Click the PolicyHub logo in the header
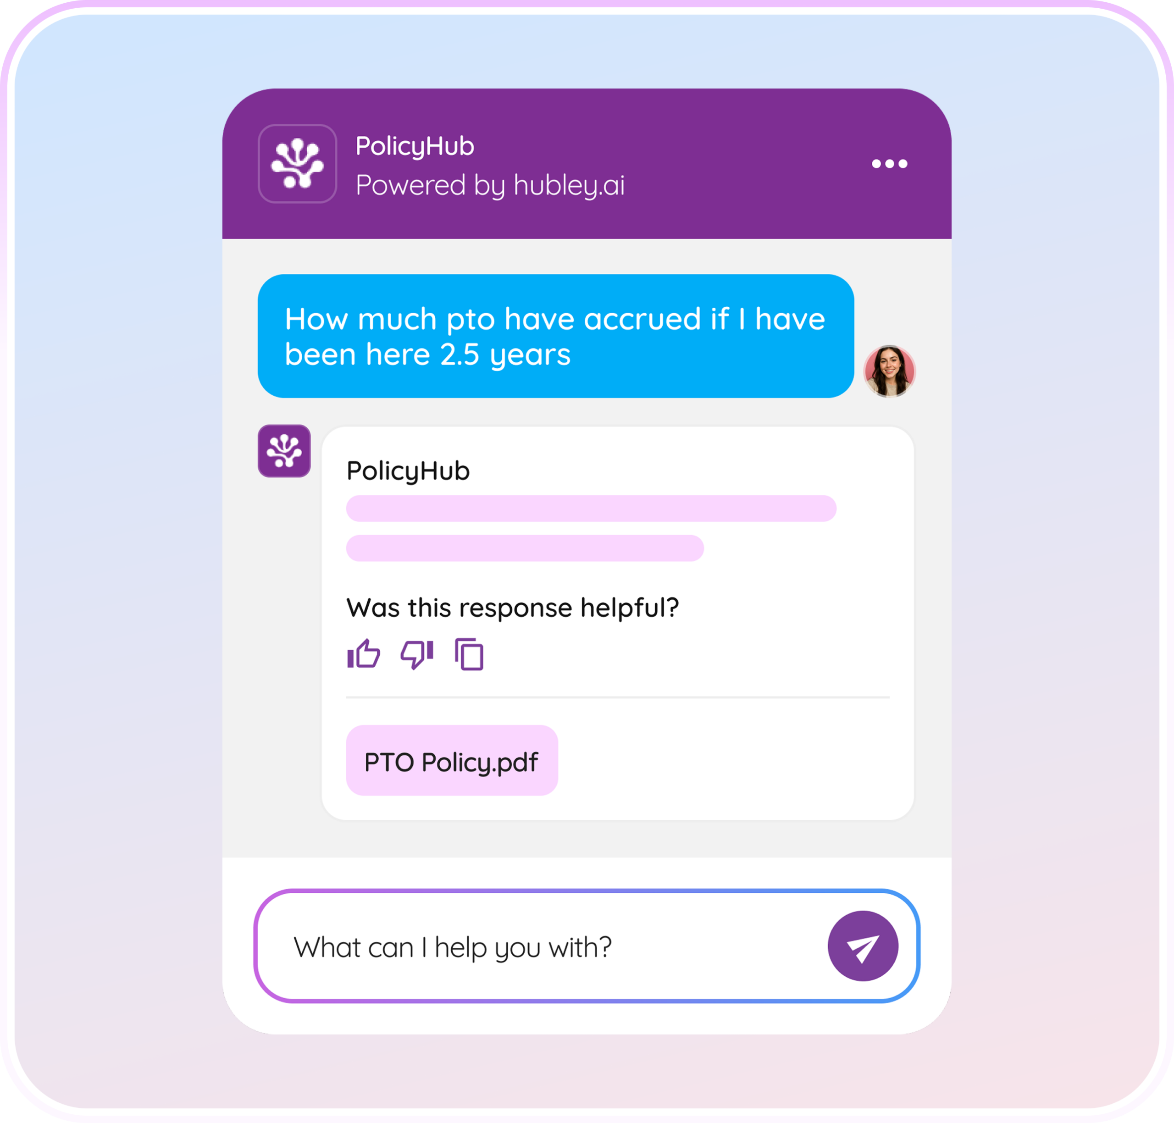1174x1123 pixels. coord(297,163)
